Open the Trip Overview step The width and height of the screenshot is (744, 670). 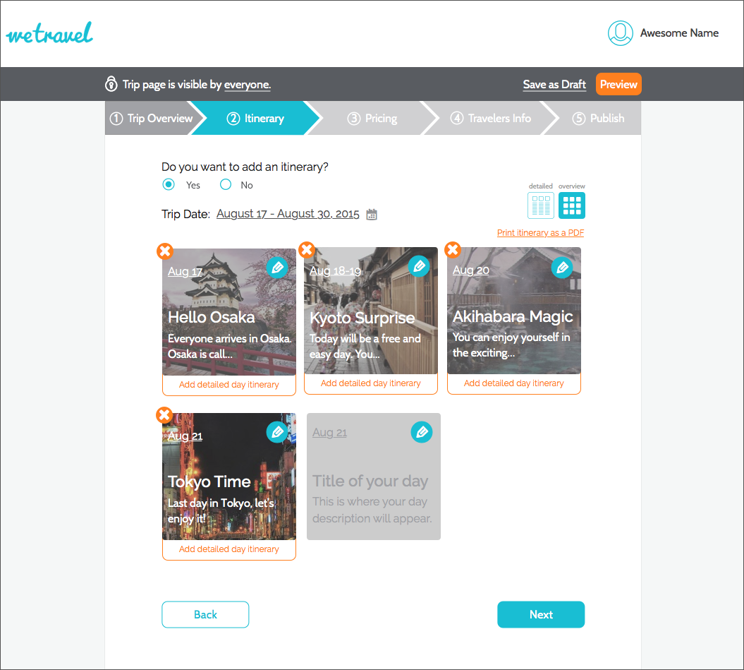[151, 119]
